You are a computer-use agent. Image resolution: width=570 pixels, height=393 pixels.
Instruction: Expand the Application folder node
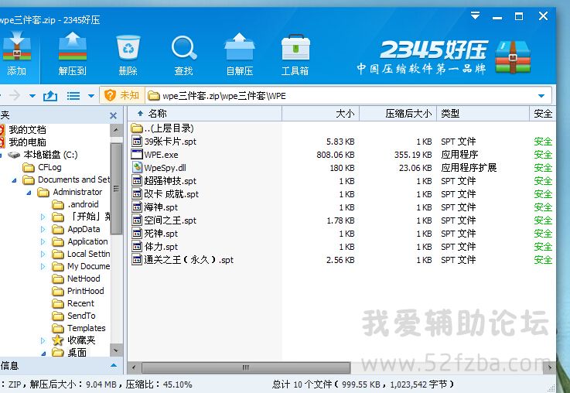point(43,242)
